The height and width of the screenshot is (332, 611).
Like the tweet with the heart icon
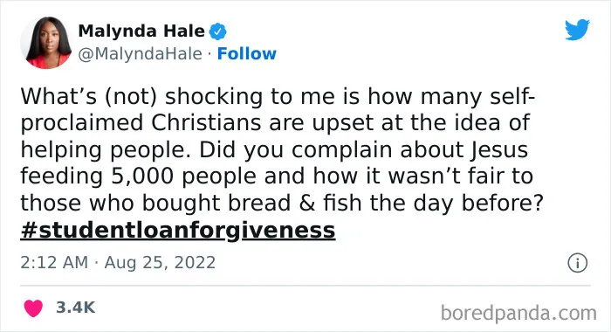(33, 308)
